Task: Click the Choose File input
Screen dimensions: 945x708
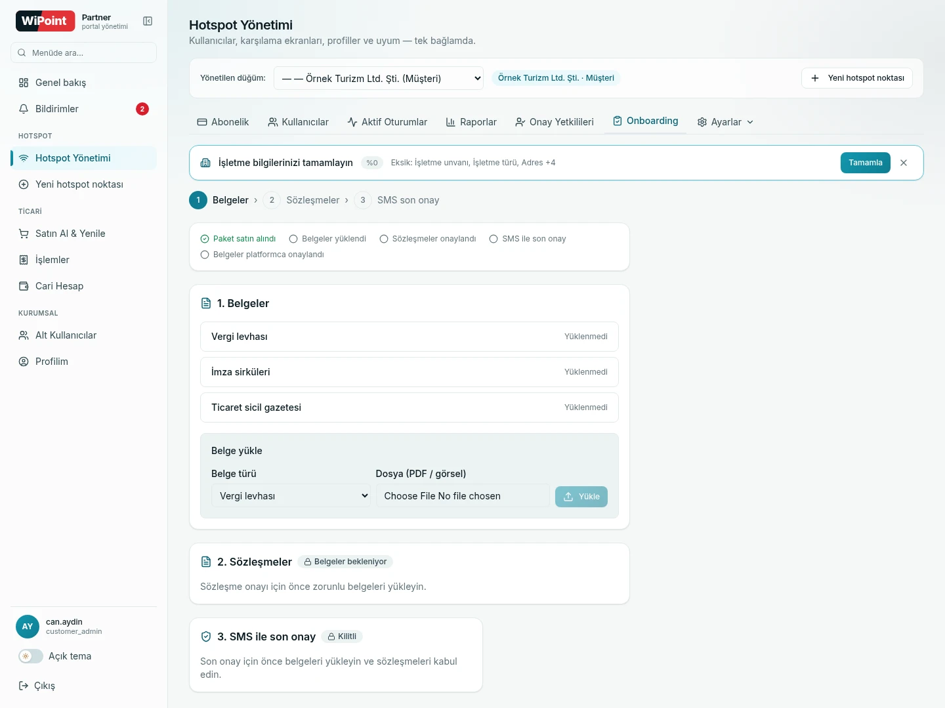Action: [x=463, y=496]
